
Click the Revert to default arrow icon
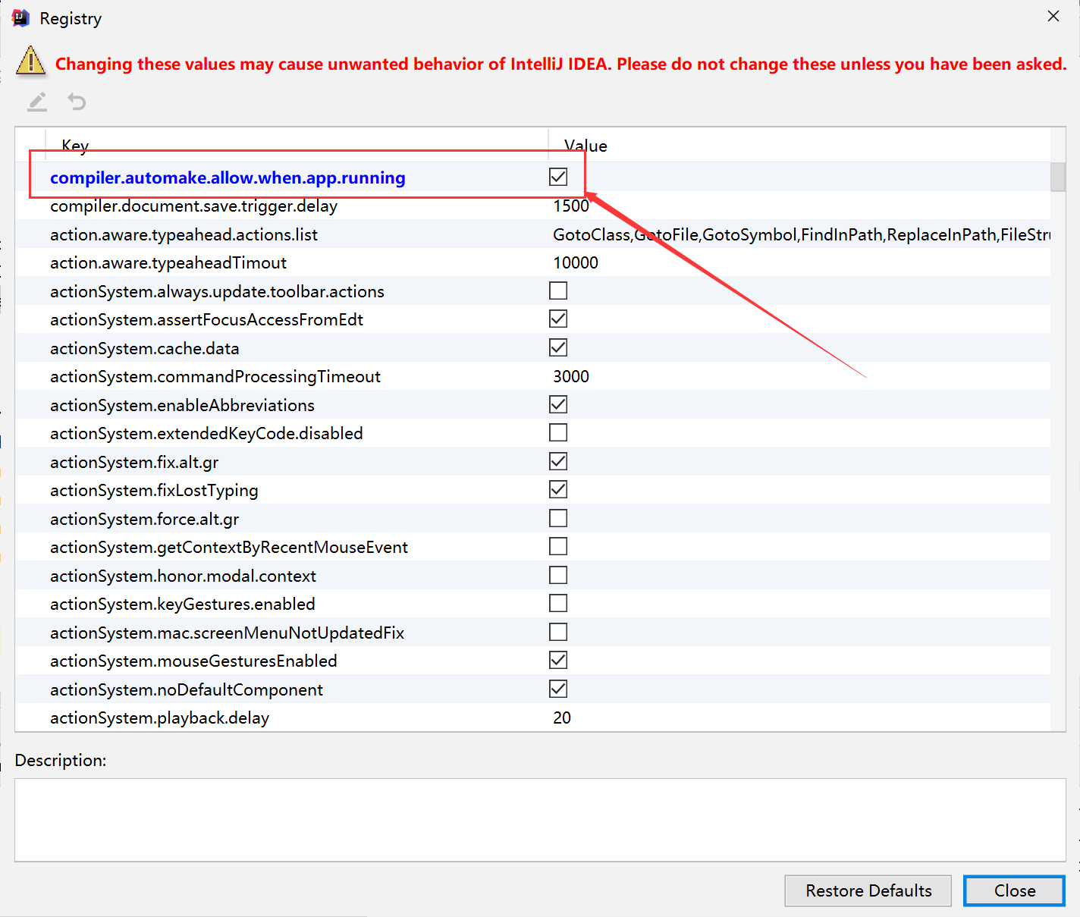coord(77,102)
